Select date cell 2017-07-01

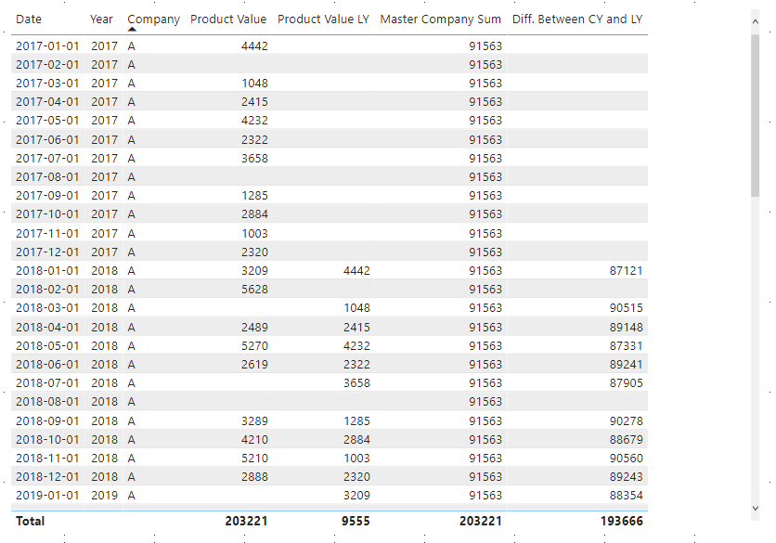[47, 159]
